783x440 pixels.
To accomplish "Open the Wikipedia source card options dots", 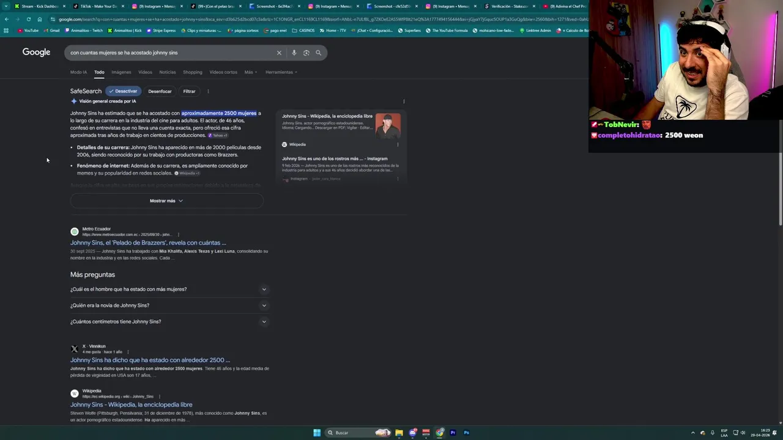I will pyautogui.click(x=398, y=145).
